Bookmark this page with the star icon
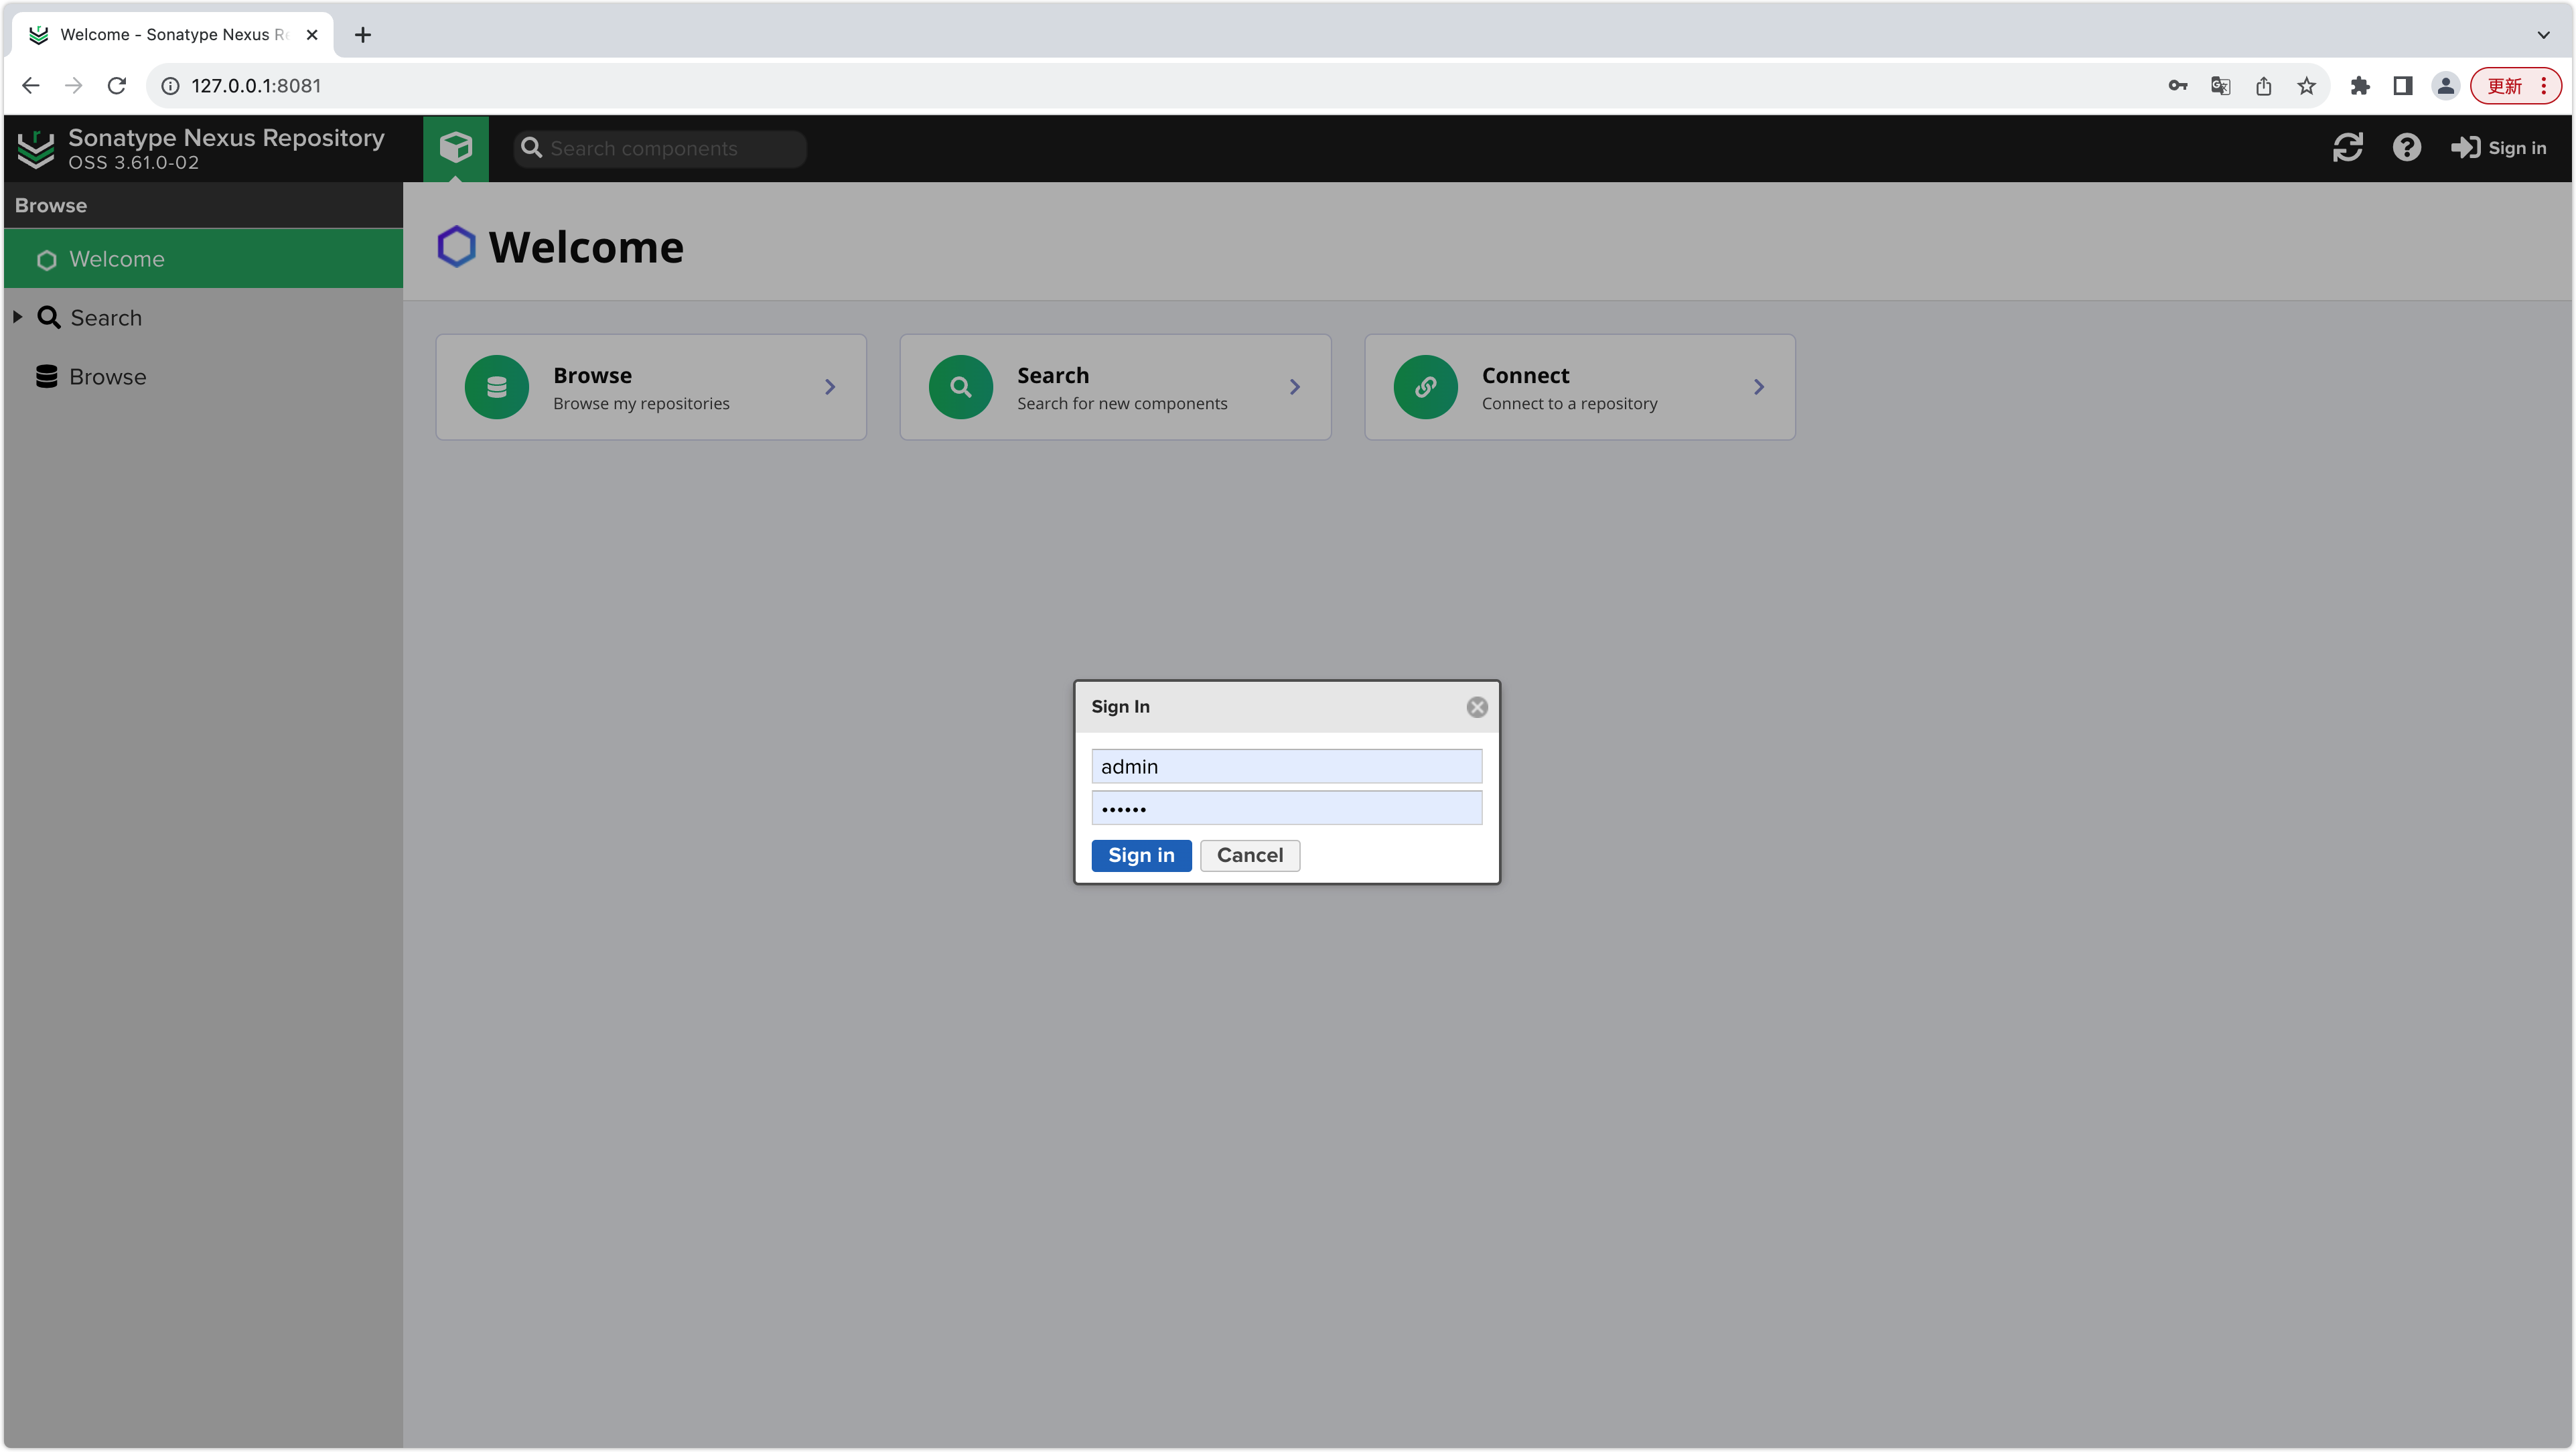This screenshot has height=1452, width=2576. click(x=2306, y=86)
